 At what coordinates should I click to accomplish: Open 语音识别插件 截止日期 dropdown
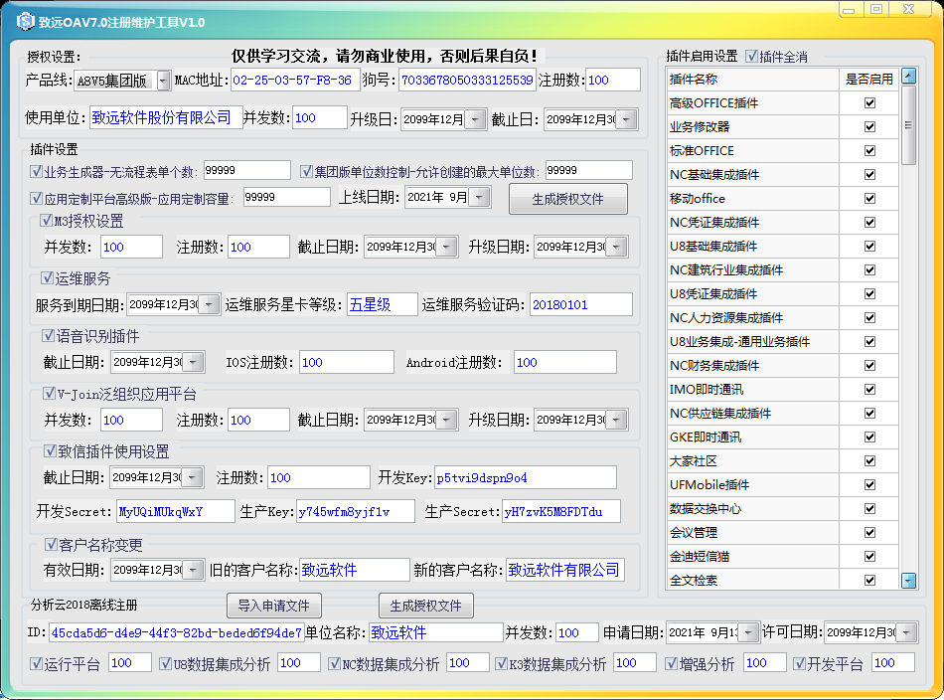pos(193,362)
